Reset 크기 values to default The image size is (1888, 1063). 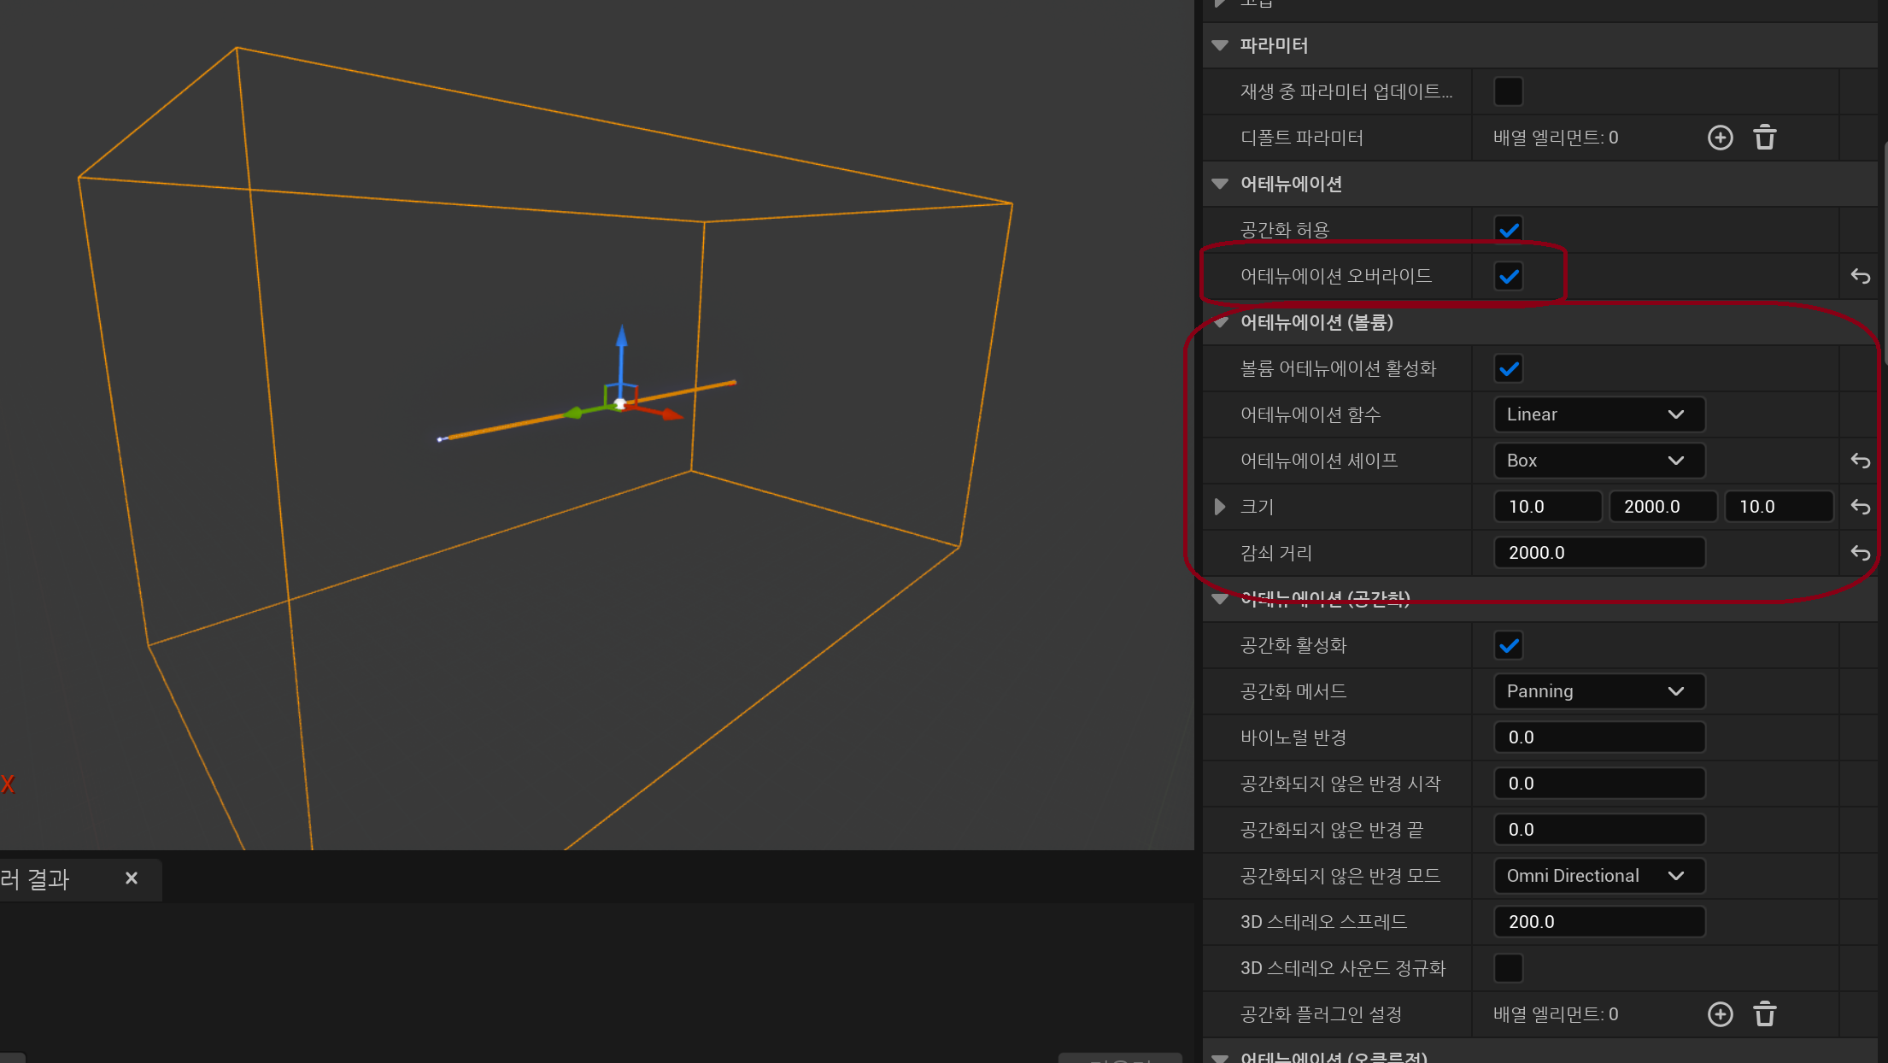[x=1861, y=507]
